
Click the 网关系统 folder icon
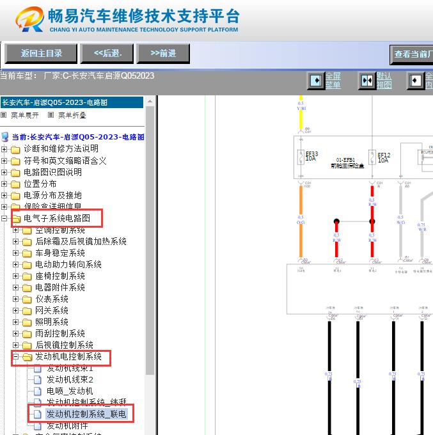[x=27, y=311]
